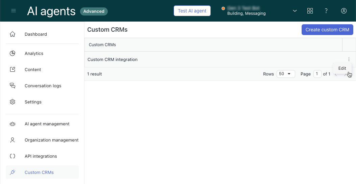Click the Content edit icon
Screen dimensions: 356x184
point(12,69)
